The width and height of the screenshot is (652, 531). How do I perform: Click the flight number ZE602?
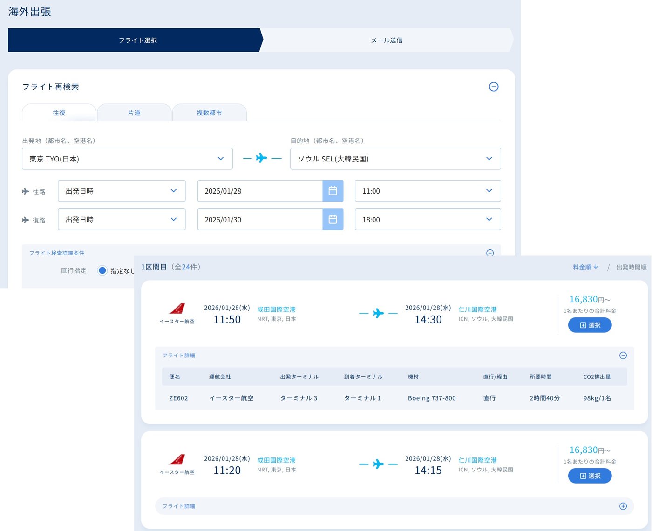pos(178,398)
